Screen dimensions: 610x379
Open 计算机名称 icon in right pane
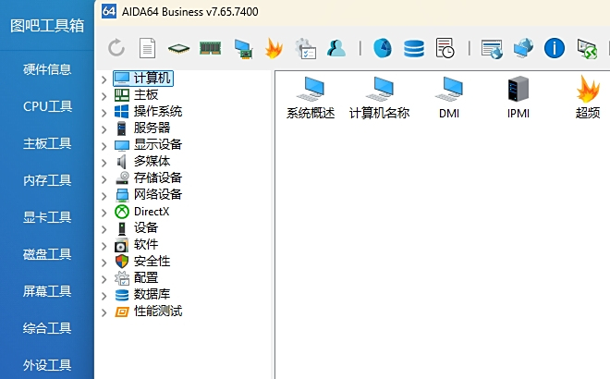[379, 98]
